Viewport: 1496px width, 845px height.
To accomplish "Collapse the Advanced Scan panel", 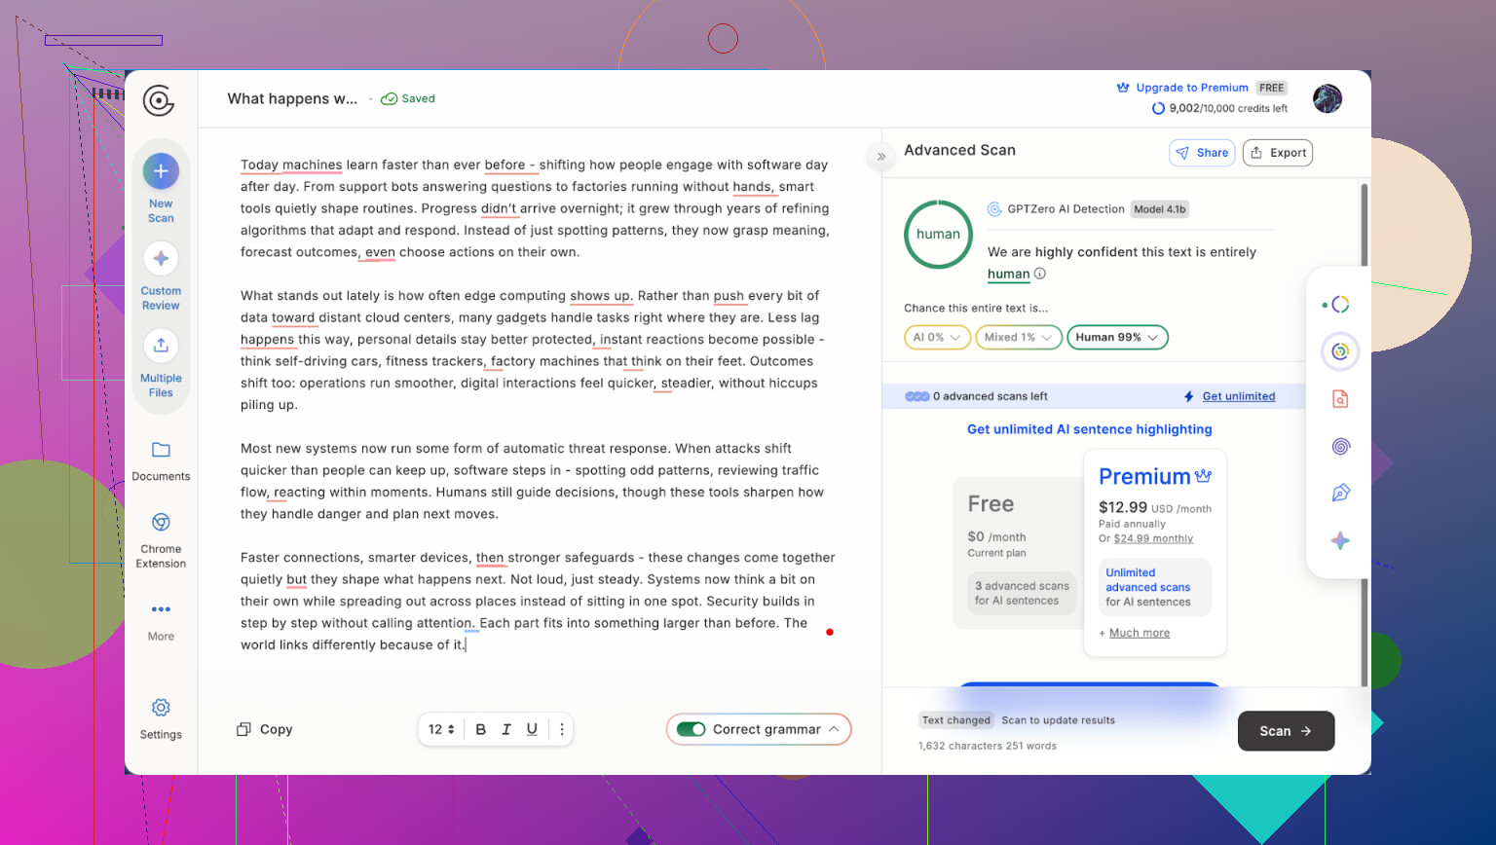I will click(881, 156).
